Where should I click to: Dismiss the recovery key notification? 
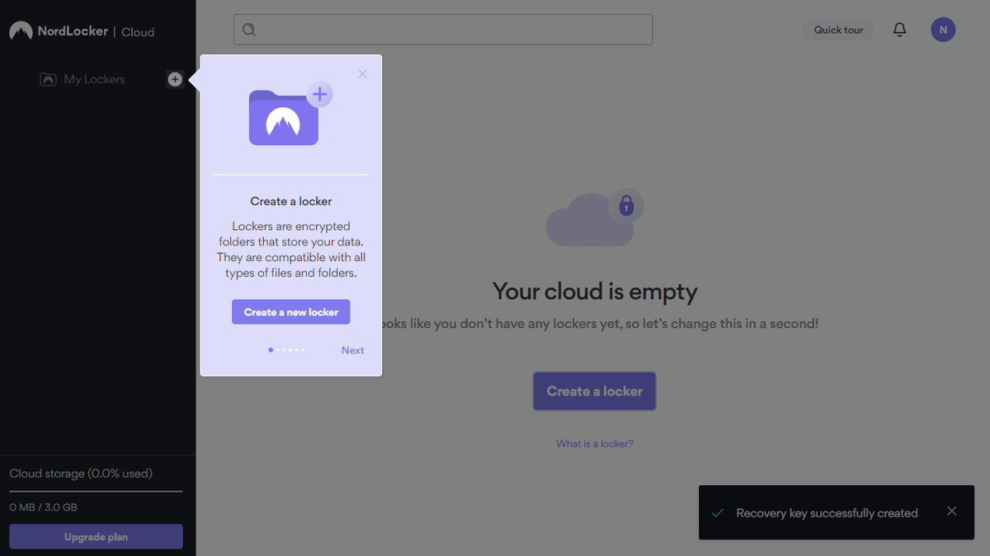[951, 512]
